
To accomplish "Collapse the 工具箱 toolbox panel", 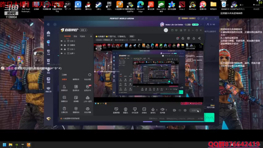I will 90,75.
